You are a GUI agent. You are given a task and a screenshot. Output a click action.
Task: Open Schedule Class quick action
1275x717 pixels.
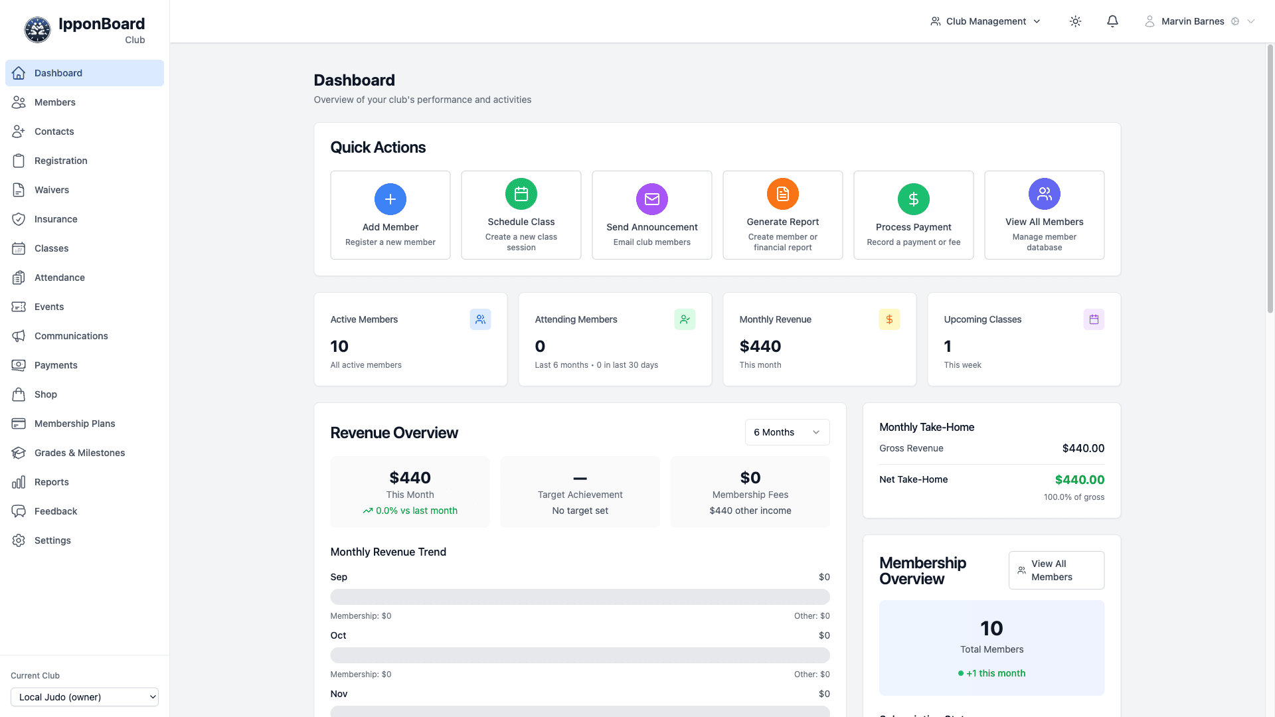[521, 215]
